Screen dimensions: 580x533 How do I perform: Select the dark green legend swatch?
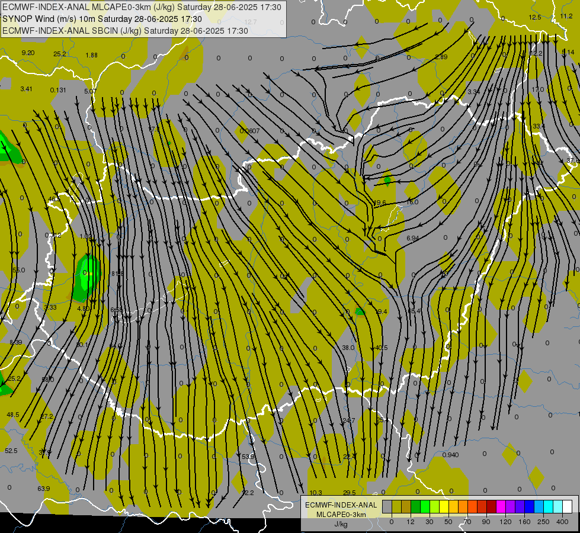click(x=415, y=507)
